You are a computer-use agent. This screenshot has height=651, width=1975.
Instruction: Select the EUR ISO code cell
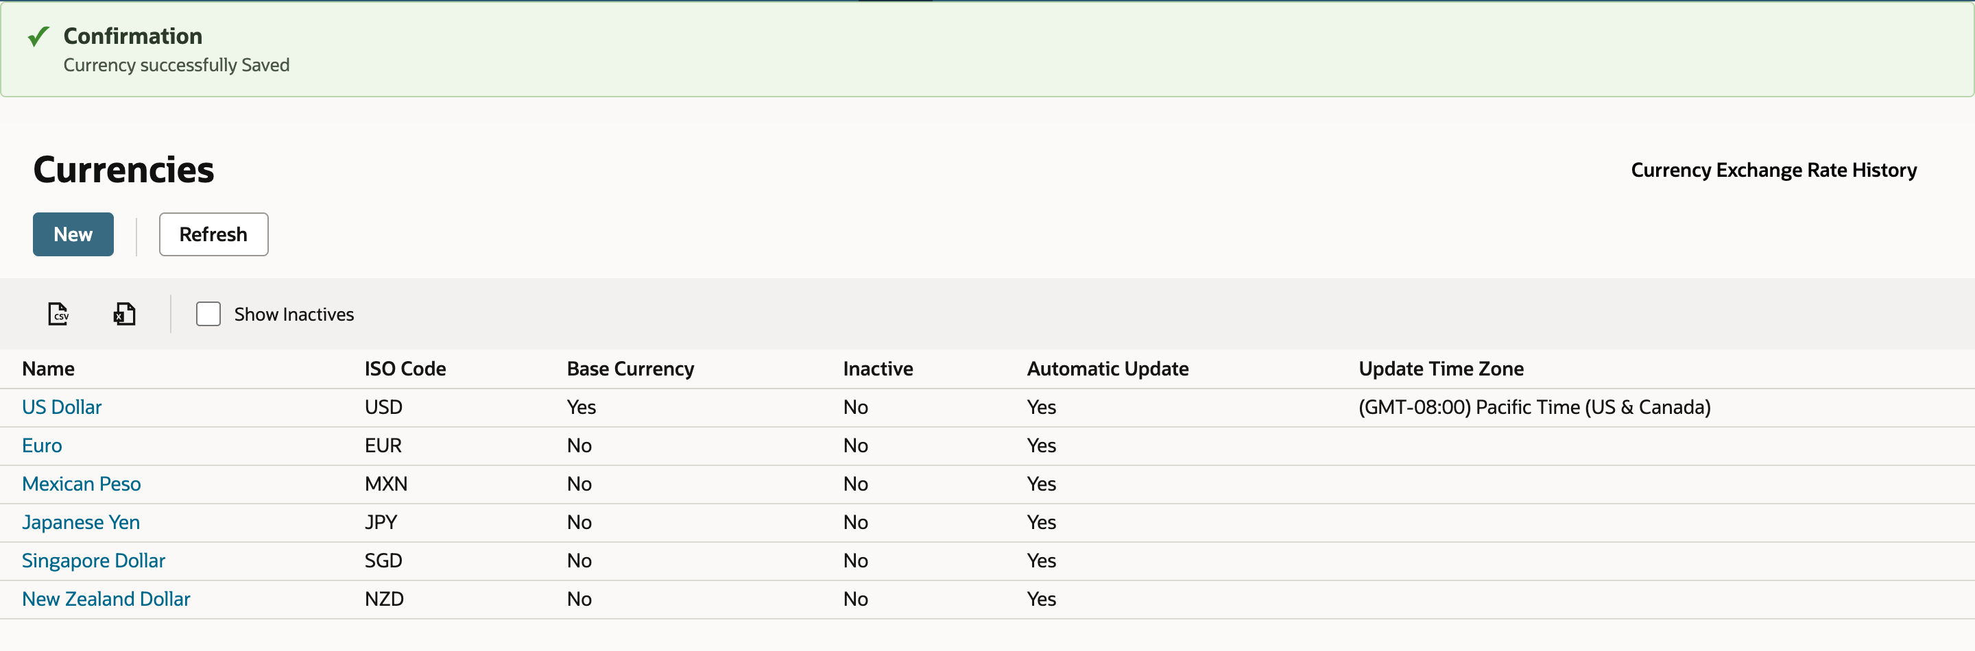pyautogui.click(x=383, y=445)
